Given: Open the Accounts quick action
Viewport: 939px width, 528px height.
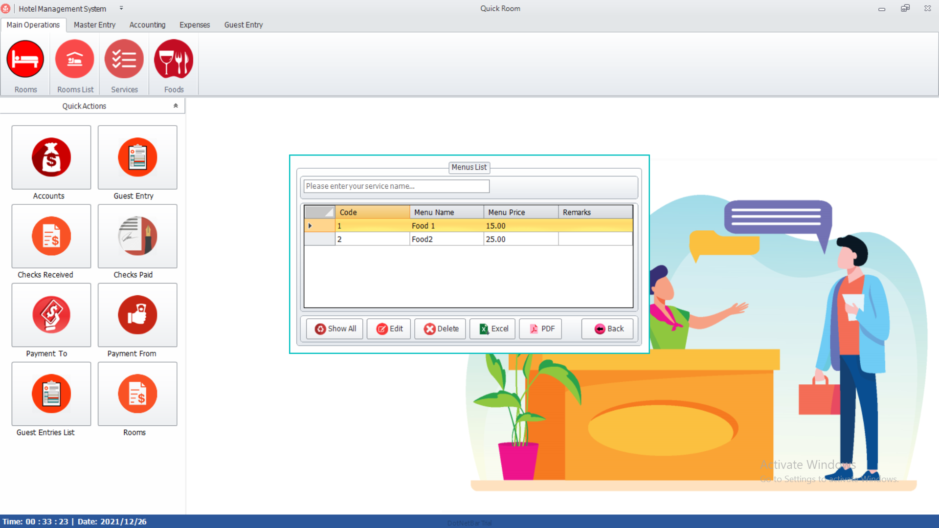Looking at the screenshot, I should (x=51, y=157).
